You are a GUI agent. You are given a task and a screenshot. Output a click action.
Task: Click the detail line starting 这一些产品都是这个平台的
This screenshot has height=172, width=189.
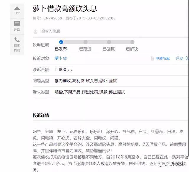110,144
